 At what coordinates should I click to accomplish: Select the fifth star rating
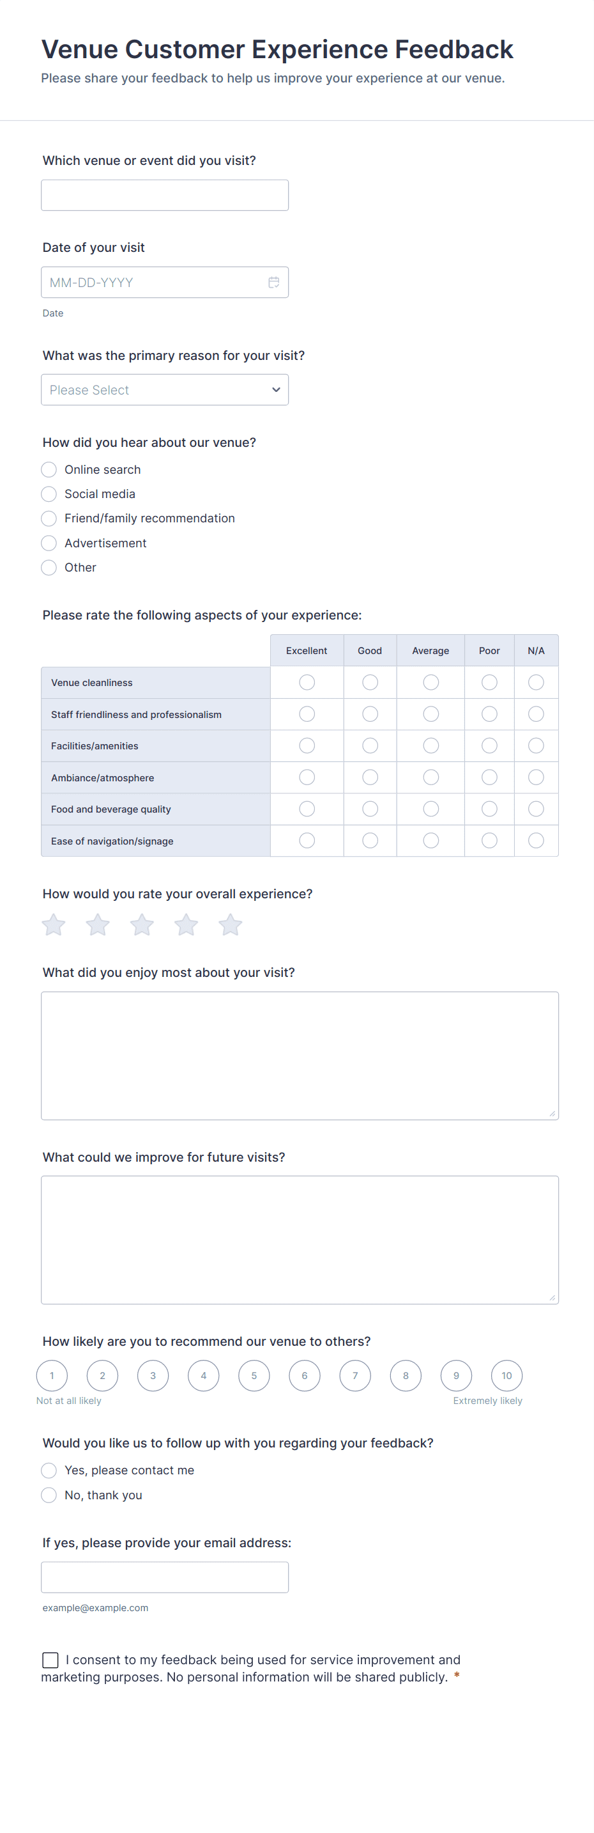230,925
